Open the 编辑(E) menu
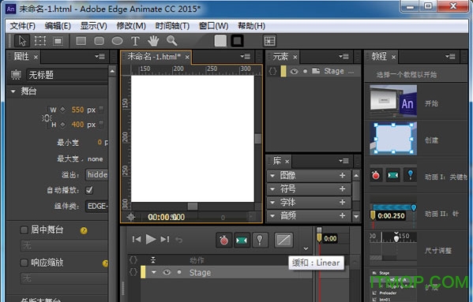473x302 pixels. pyautogui.click(x=58, y=26)
